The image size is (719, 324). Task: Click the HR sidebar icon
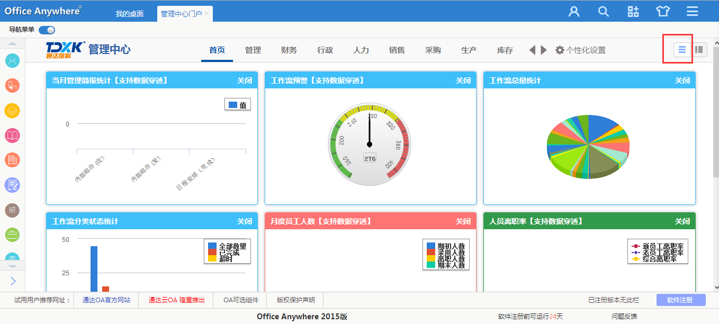coord(12,210)
